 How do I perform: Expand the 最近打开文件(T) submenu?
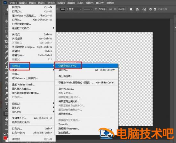tap(54, 28)
